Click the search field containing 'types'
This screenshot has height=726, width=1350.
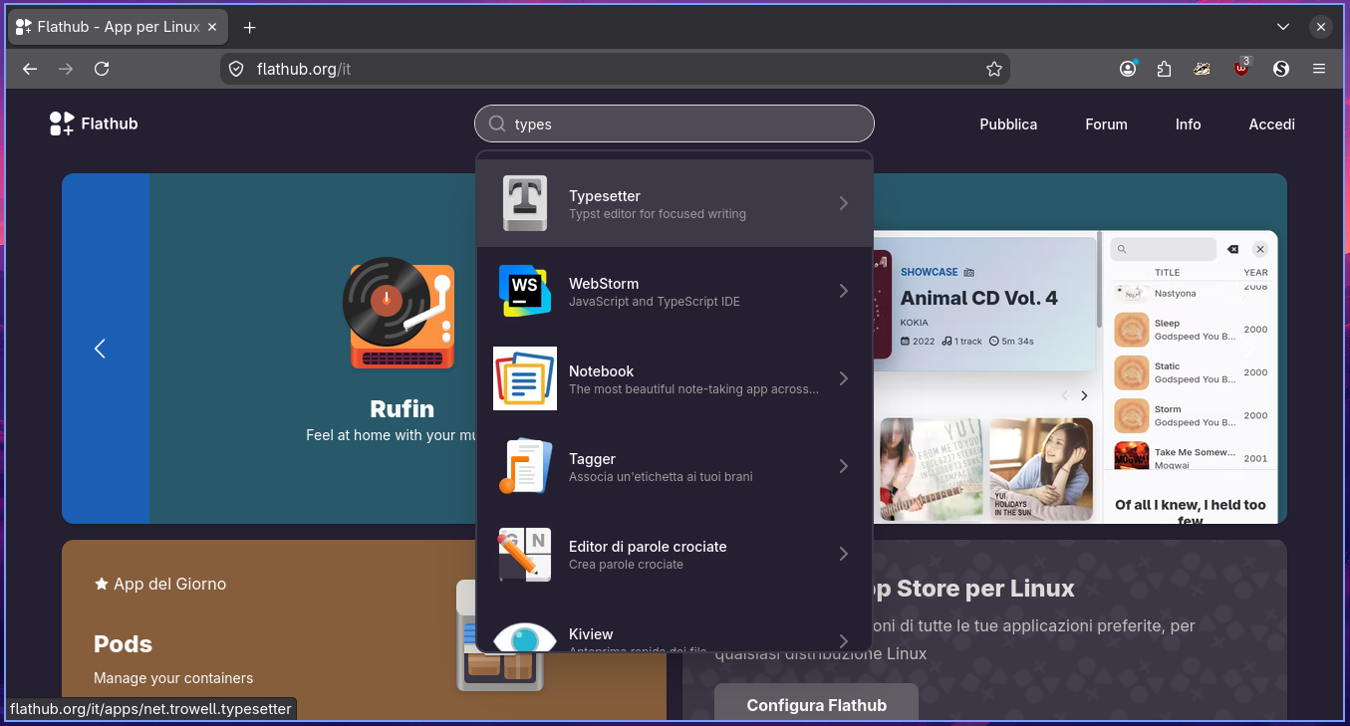coord(675,124)
